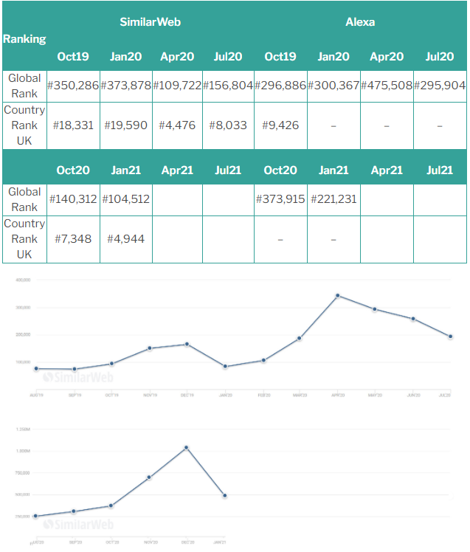This screenshot has height=552, width=470.
Task: Click the SimilarWeb column group header
Action: point(151,21)
